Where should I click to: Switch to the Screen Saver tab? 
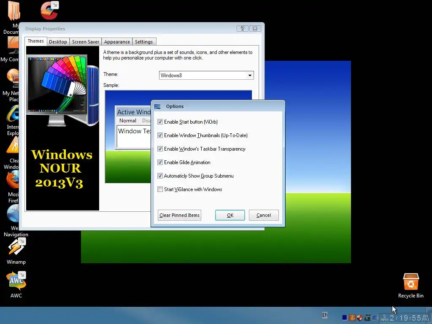tap(85, 42)
